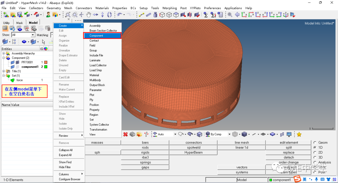Open the By Comp color mode dropdown
Screen dimensions: 338x183
tap(229, 134)
